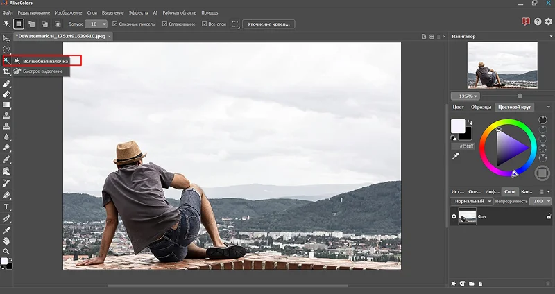Select the Gradient tool
This screenshot has width=555, height=294.
[x=6, y=105]
